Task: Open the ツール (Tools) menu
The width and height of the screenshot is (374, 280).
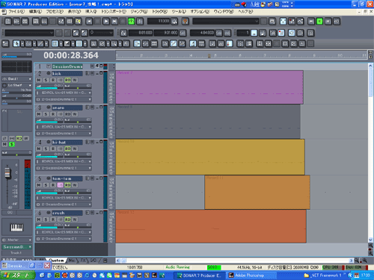Action: pos(179,11)
